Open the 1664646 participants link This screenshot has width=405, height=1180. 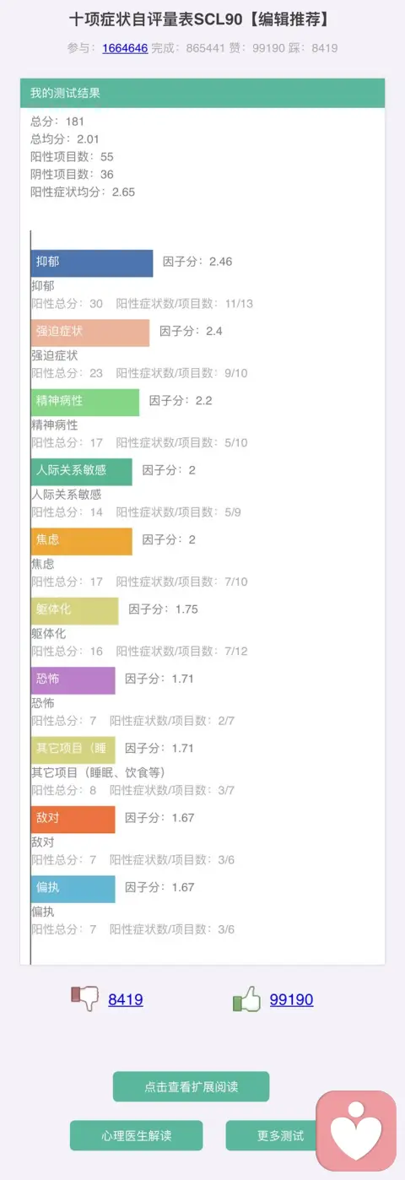(125, 48)
